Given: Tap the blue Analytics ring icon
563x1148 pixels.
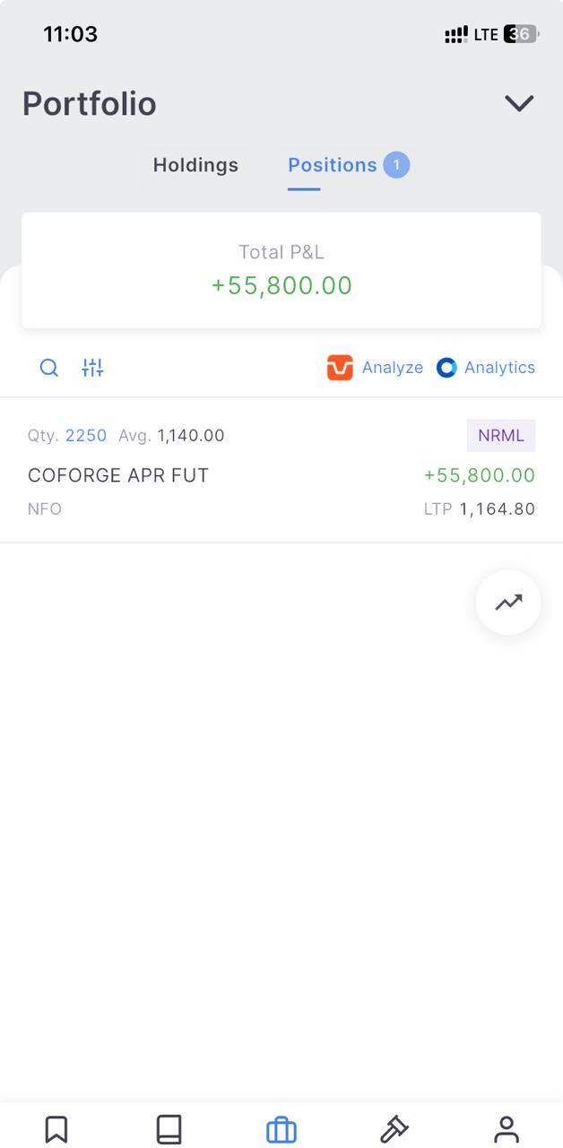Looking at the screenshot, I should [x=446, y=368].
